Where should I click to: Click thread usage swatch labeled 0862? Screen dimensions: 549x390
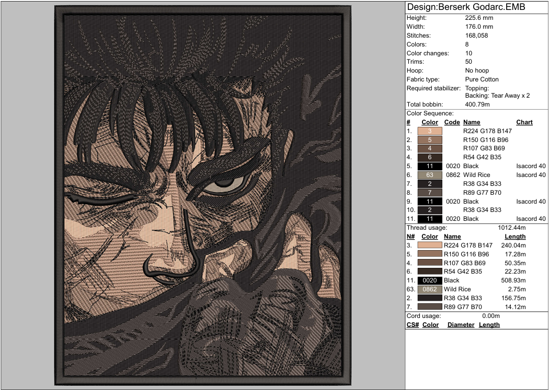430,289
